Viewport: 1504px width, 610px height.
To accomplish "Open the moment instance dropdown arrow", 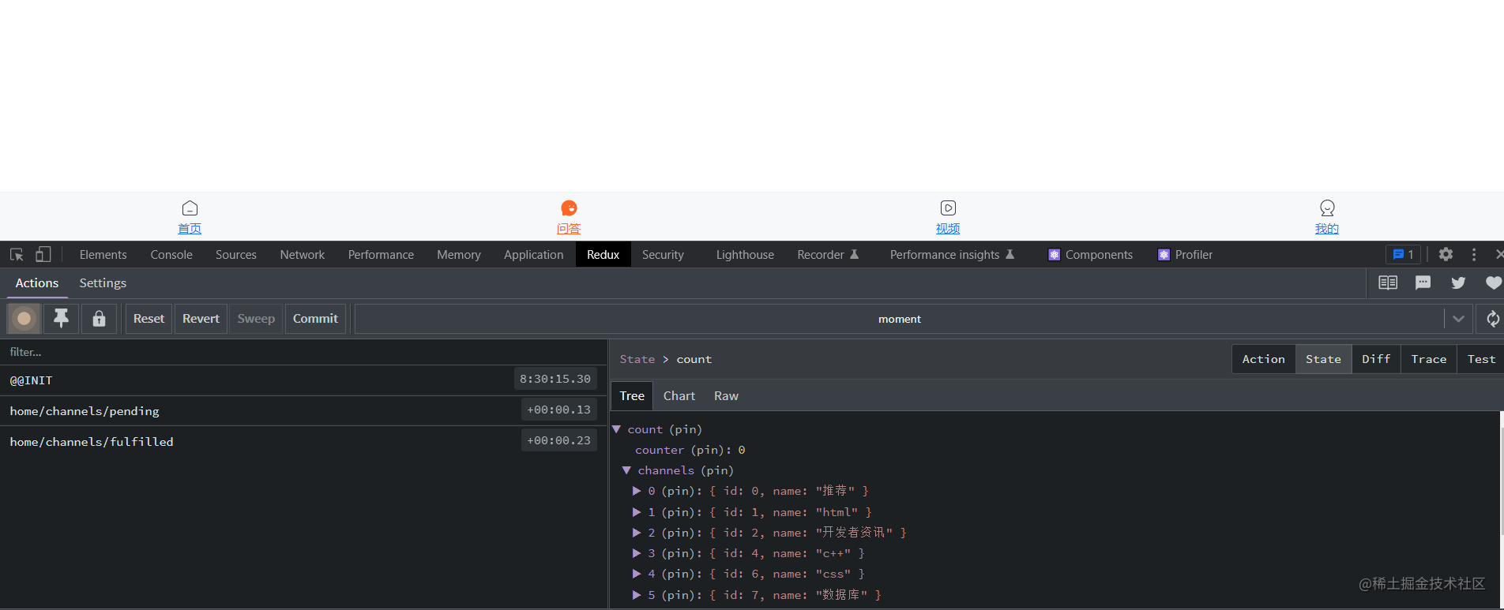I will click(x=1458, y=319).
